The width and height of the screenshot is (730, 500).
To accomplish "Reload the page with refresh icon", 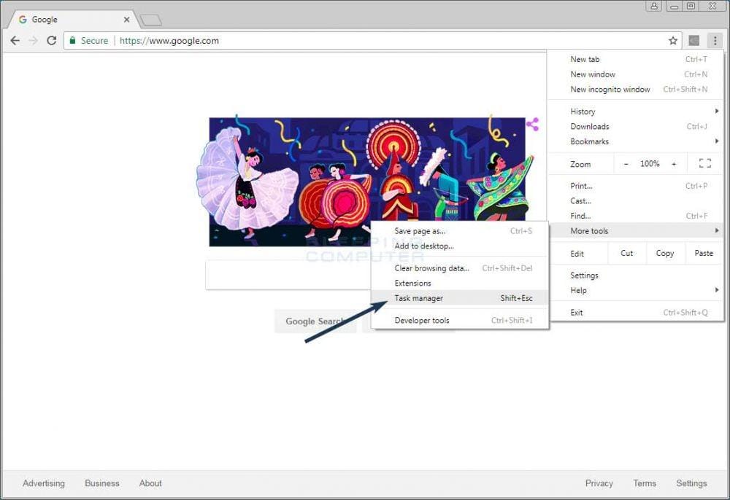I will (x=51, y=41).
